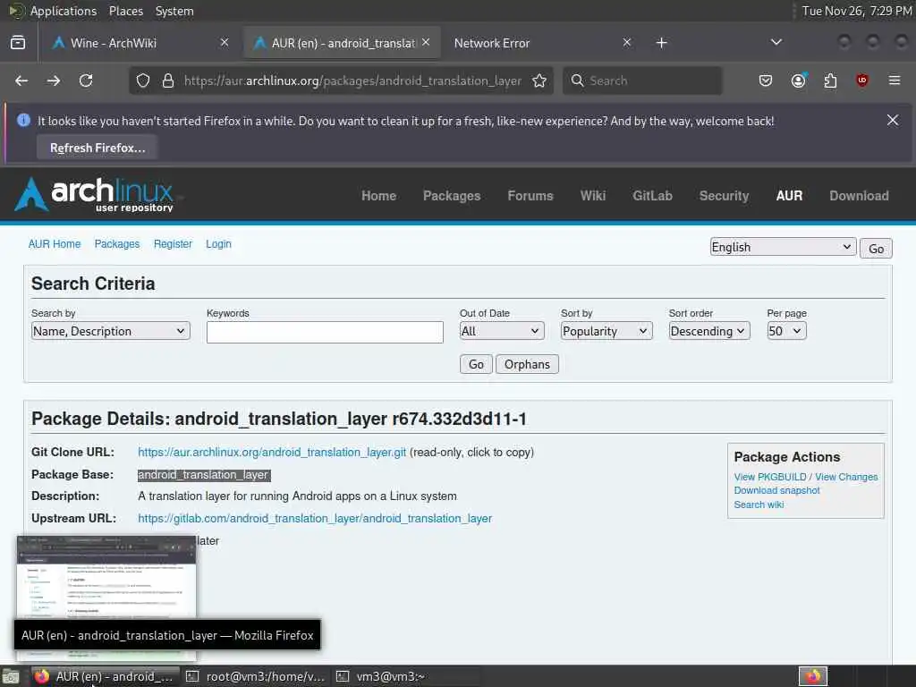Open Wiki in Arch navigation bar
Screen dimensions: 916x687
click(x=593, y=196)
